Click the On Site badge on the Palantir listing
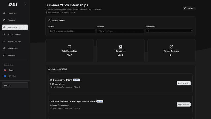211x119 pixels. (100, 101)
